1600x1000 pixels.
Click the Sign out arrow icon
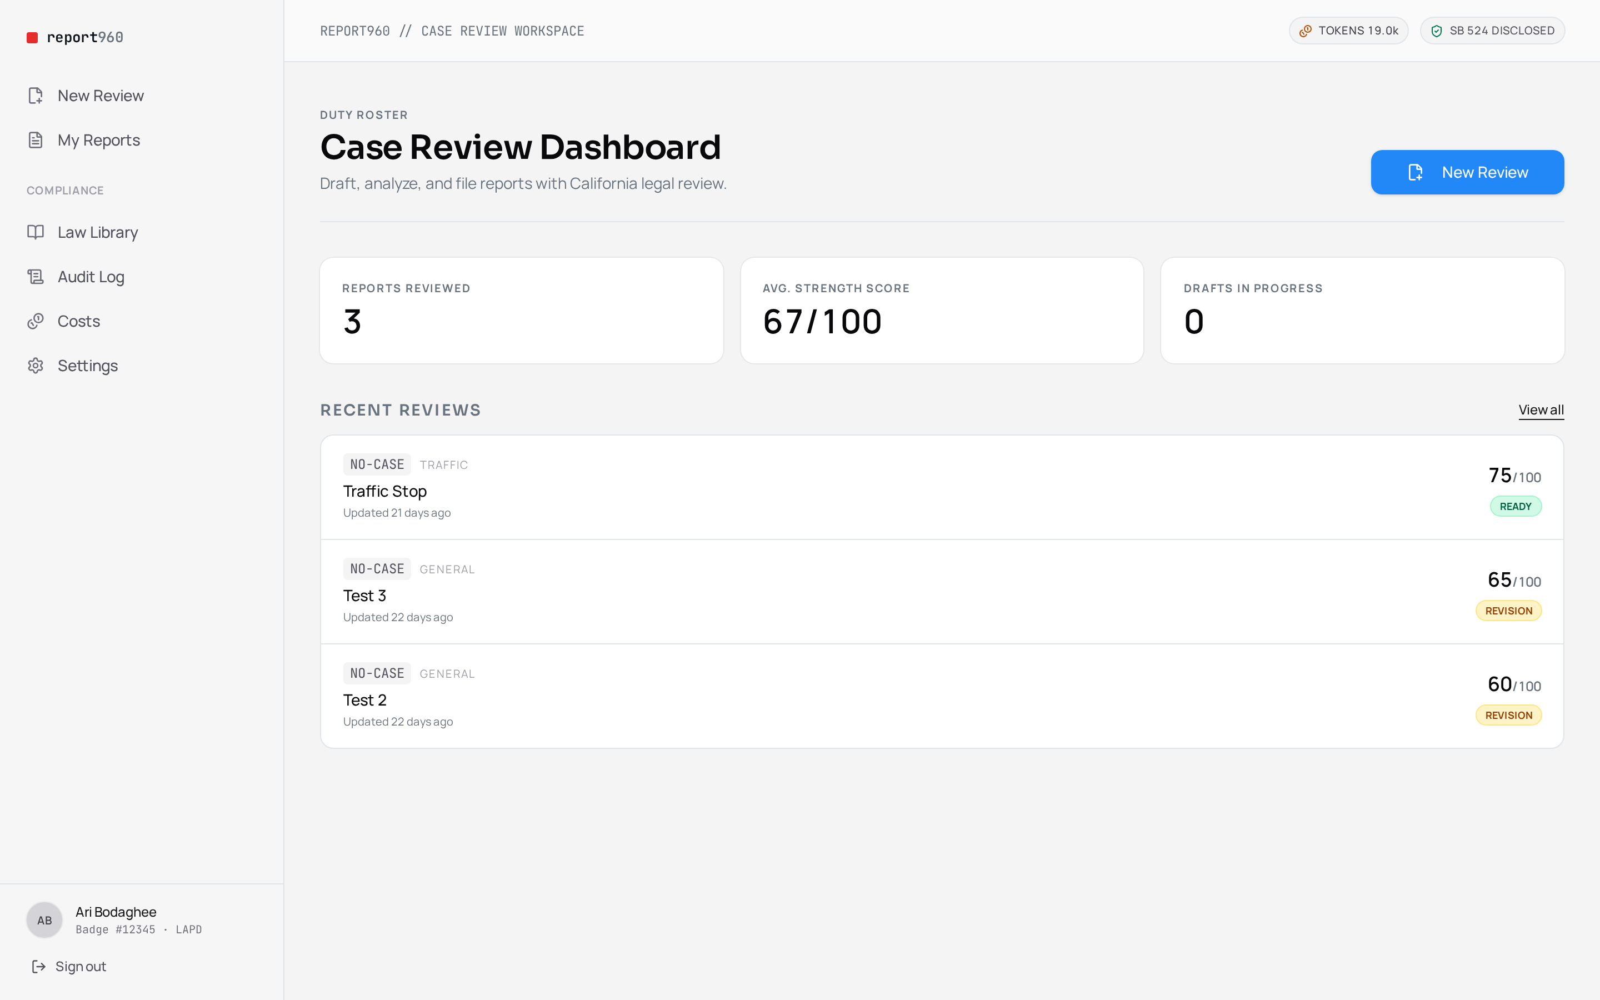pyautogui.click(x=39, y=966)
